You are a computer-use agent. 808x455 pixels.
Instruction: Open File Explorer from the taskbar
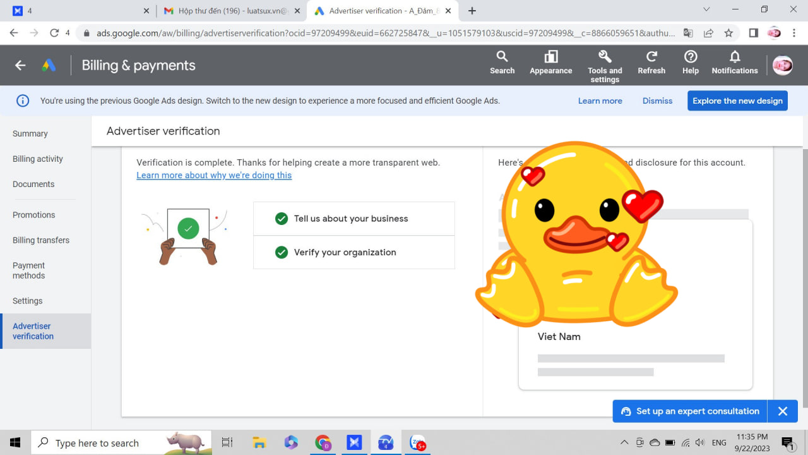[x=259, y=442]
